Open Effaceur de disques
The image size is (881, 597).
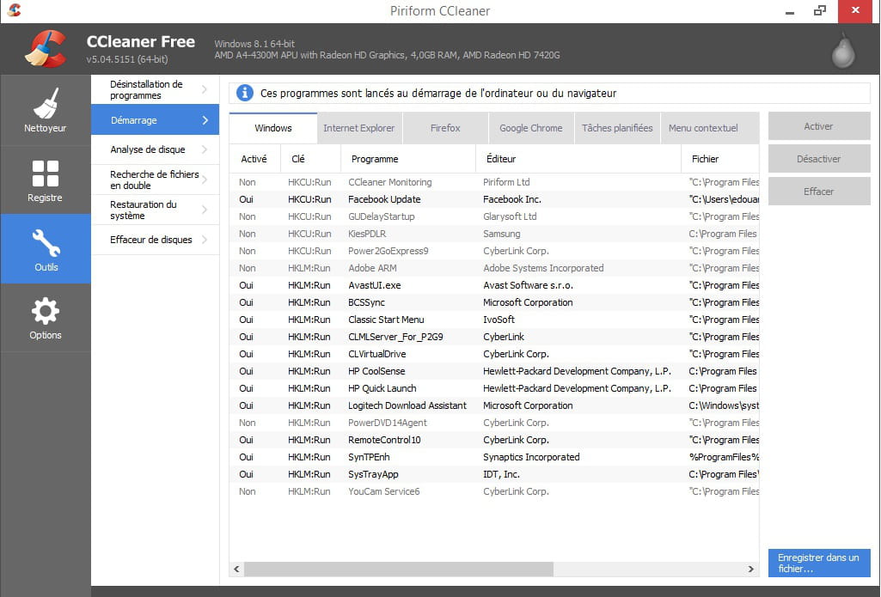155,240
